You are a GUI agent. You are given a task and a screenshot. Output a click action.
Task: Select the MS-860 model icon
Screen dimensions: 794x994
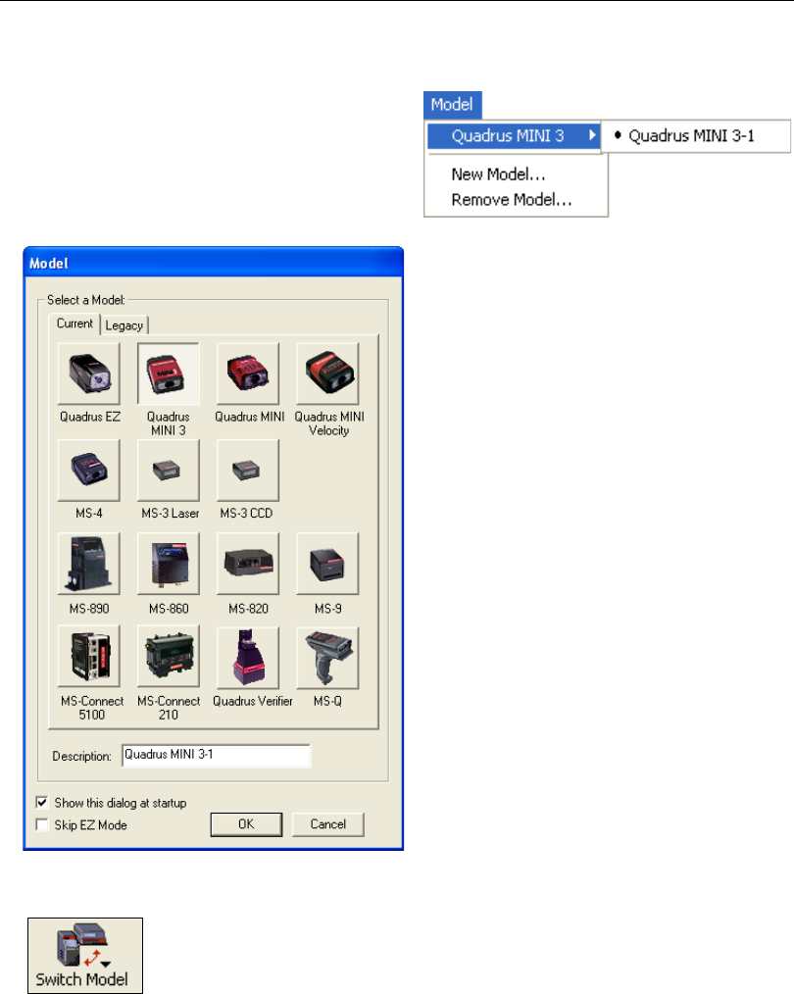(169, 564)
